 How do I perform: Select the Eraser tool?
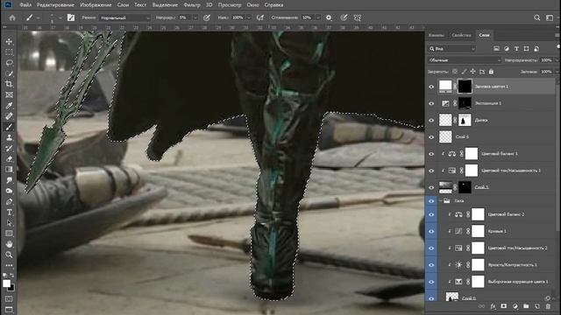(9, 159)
